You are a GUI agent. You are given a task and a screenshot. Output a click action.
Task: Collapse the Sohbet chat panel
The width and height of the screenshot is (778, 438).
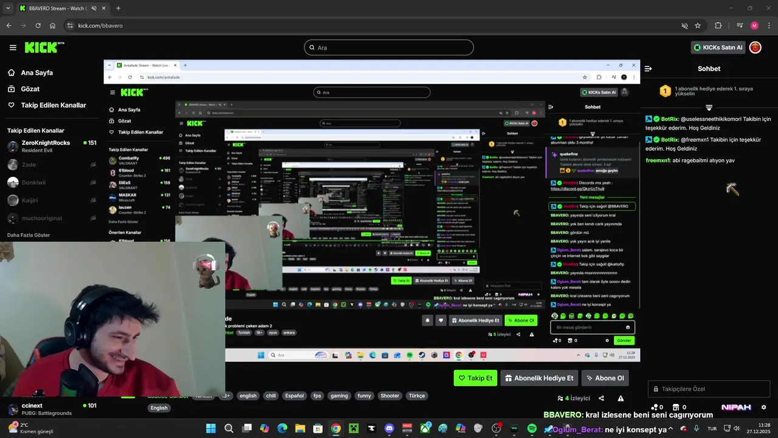click(x=649, y=69)
